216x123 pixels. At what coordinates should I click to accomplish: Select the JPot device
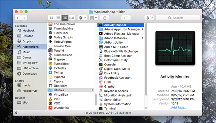coord(26,102)
